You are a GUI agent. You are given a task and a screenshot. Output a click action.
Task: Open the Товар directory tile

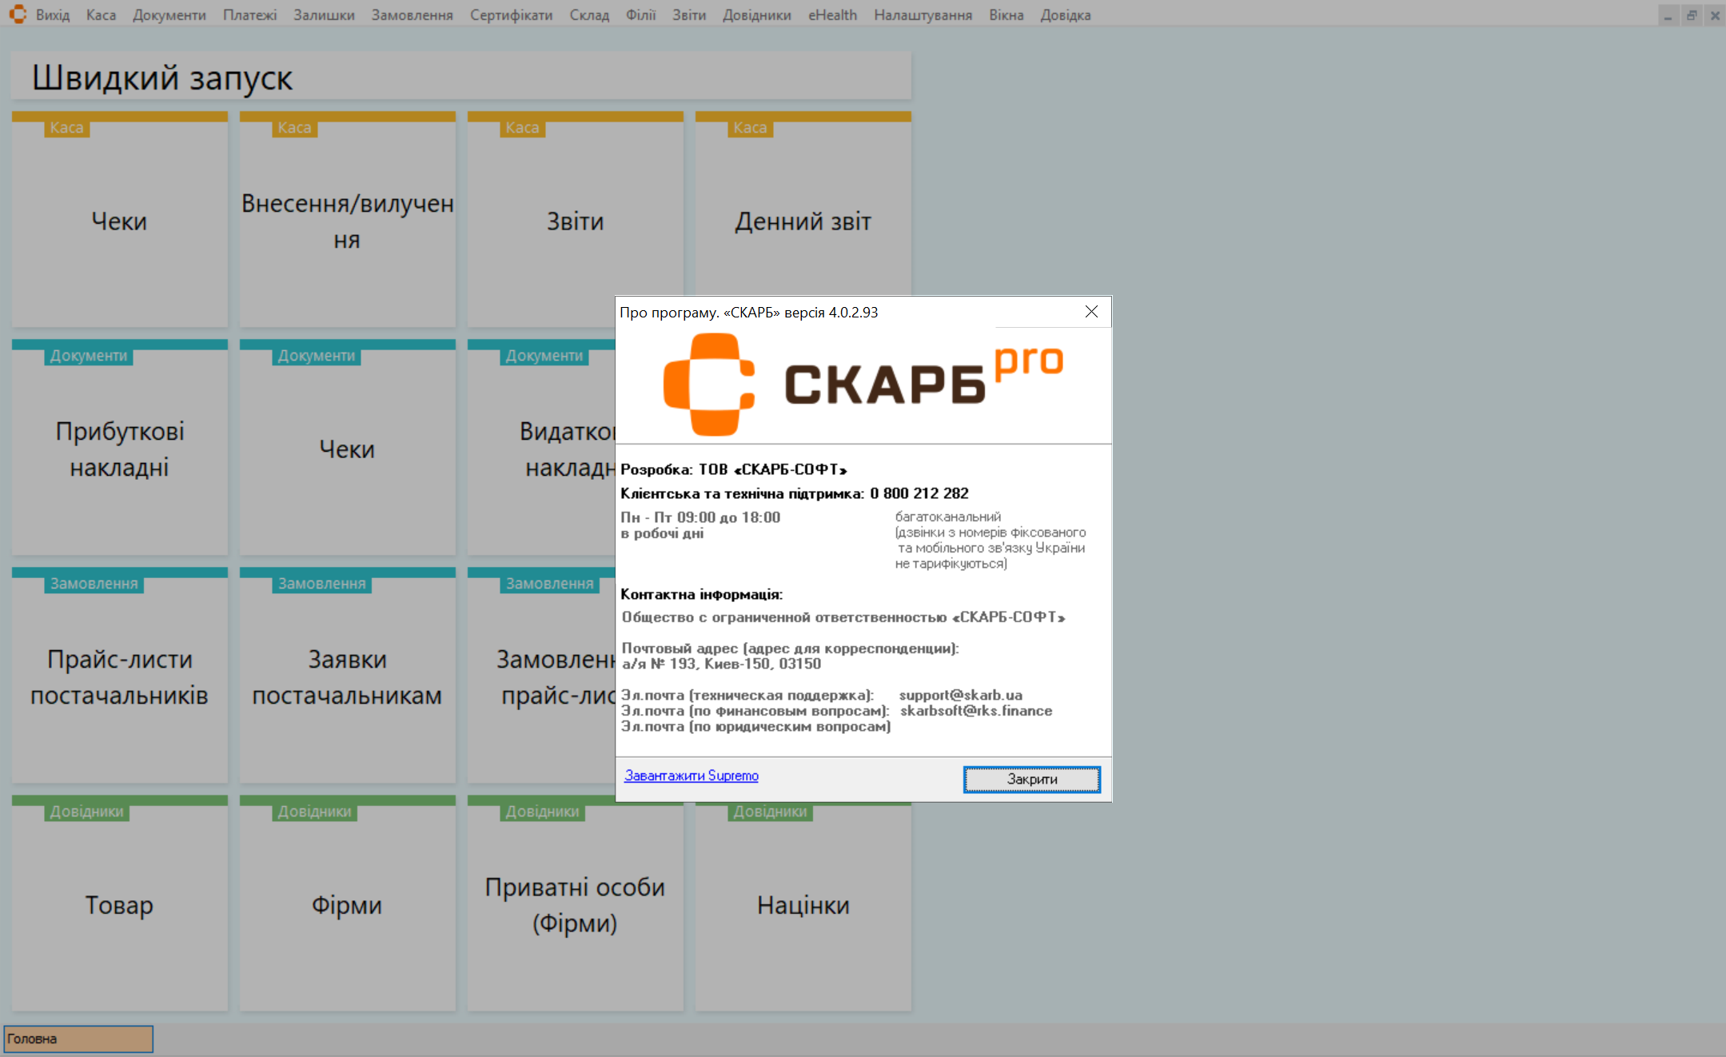(x=120, y=904)
